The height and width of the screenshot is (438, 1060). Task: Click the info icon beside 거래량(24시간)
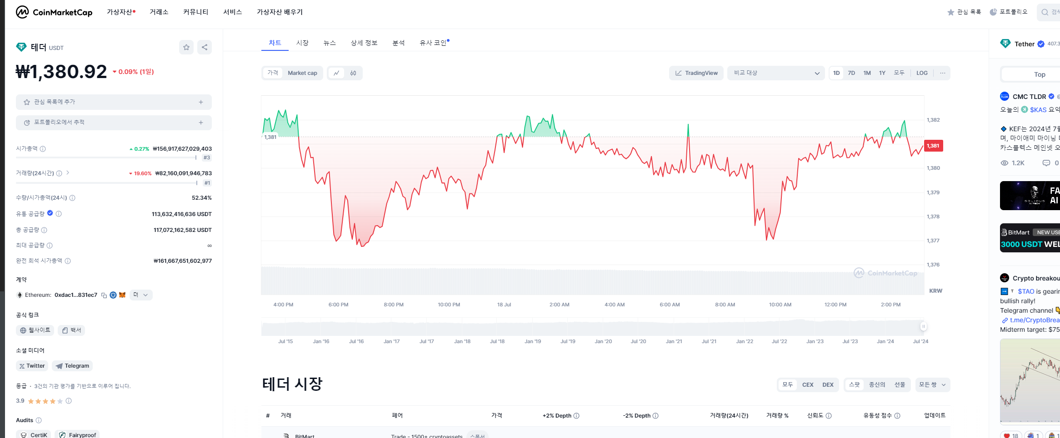point(59,173)
